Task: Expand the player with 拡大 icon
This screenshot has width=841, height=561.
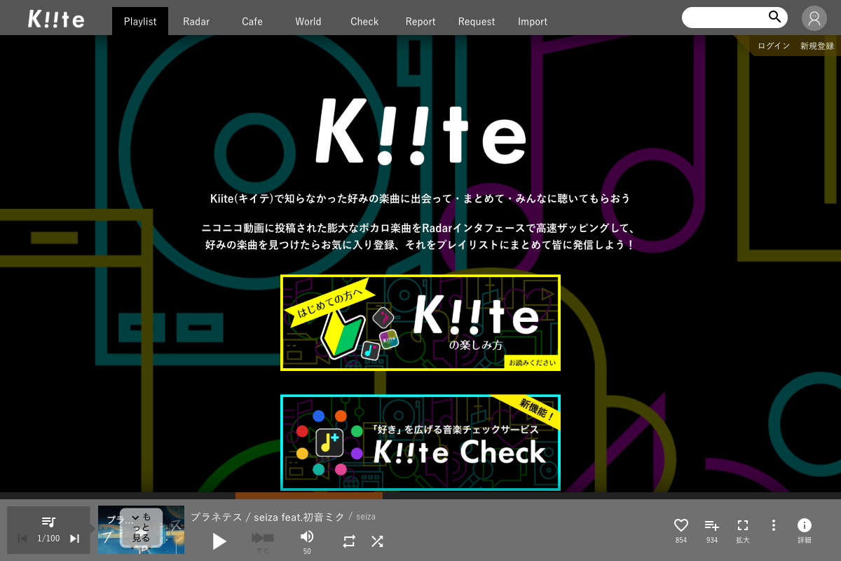Action: click(743, 525)
